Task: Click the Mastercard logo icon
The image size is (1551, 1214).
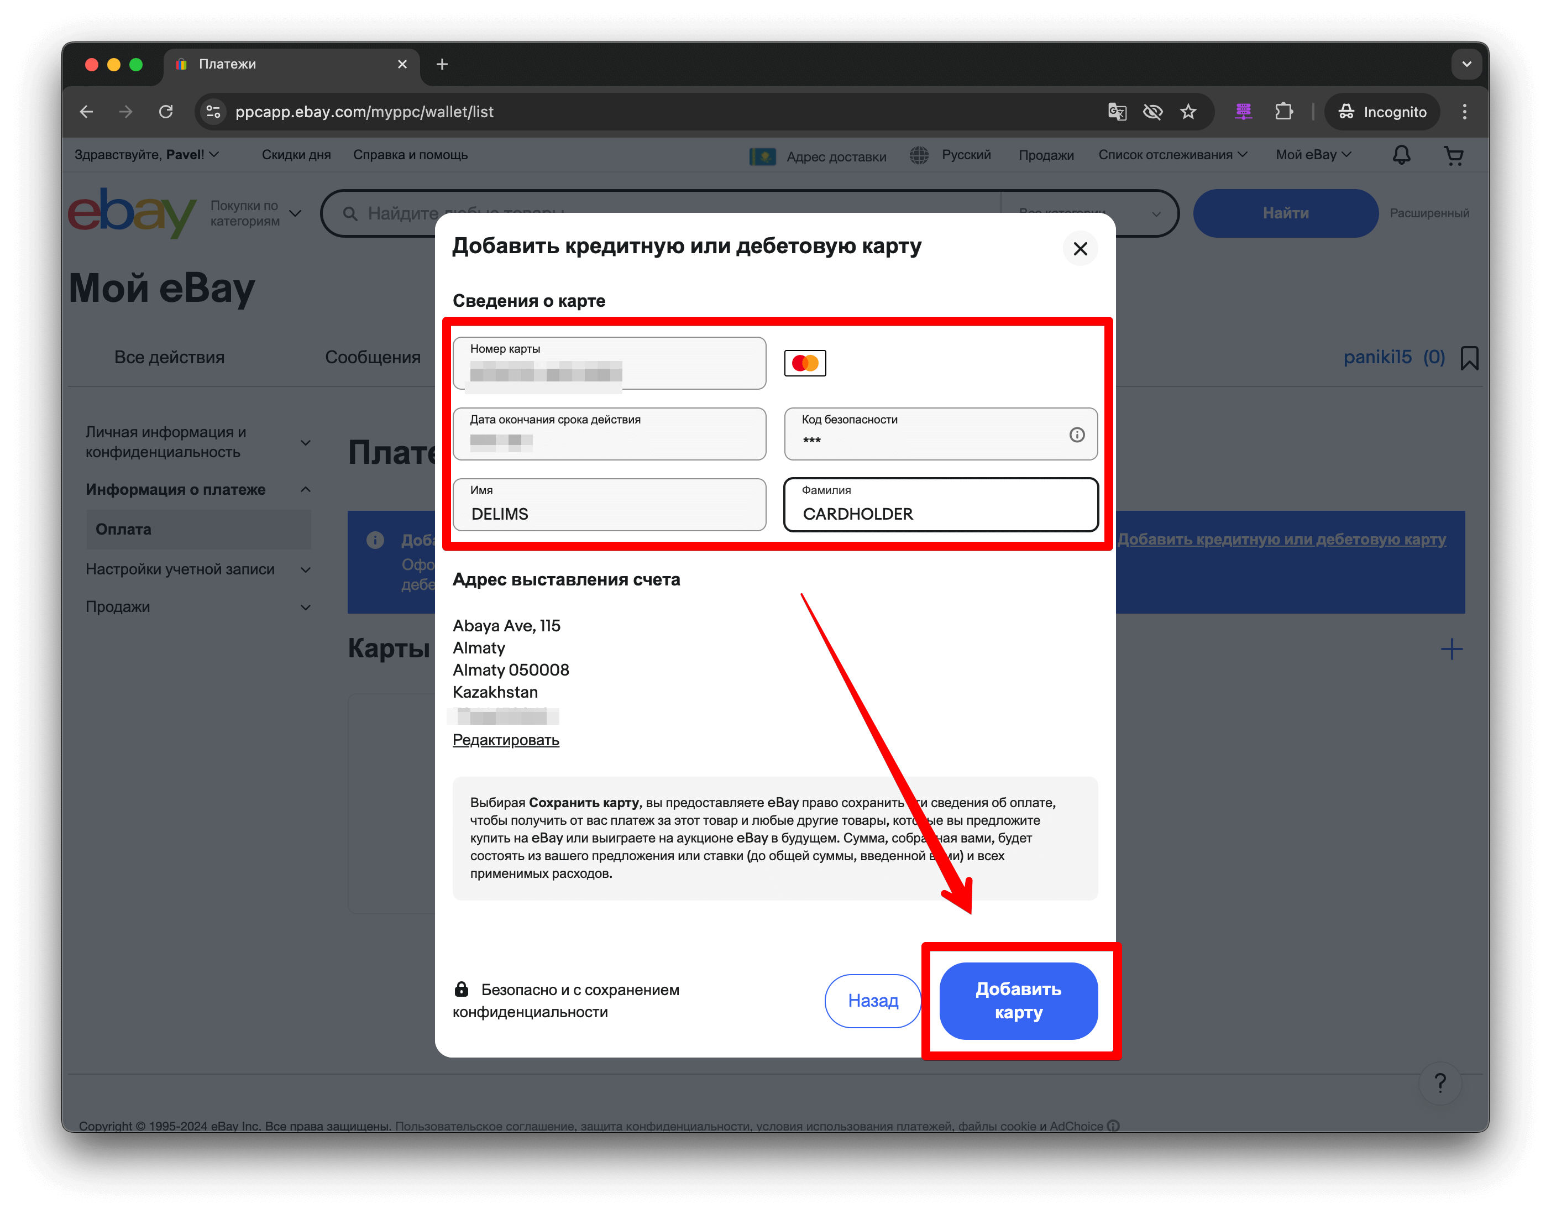Action: 804,363
